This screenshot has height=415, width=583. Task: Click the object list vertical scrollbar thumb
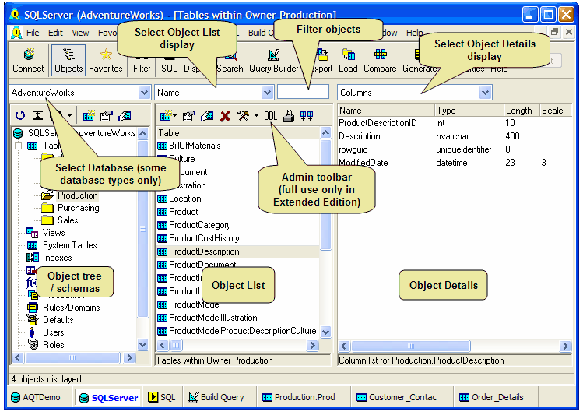(x=325, y=195)
